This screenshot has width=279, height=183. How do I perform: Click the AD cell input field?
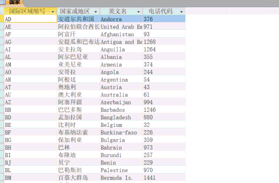click(x=30, y=19)
